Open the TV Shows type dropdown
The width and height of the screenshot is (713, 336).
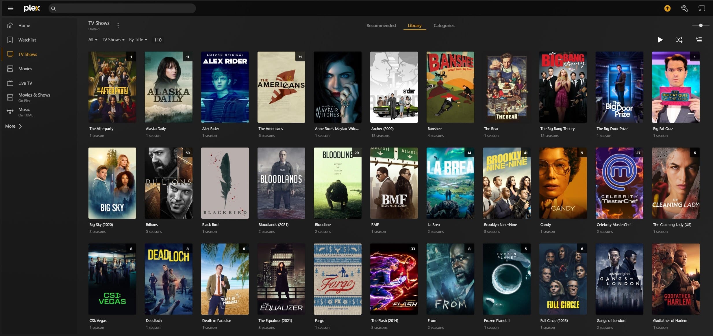click(113, 40)
